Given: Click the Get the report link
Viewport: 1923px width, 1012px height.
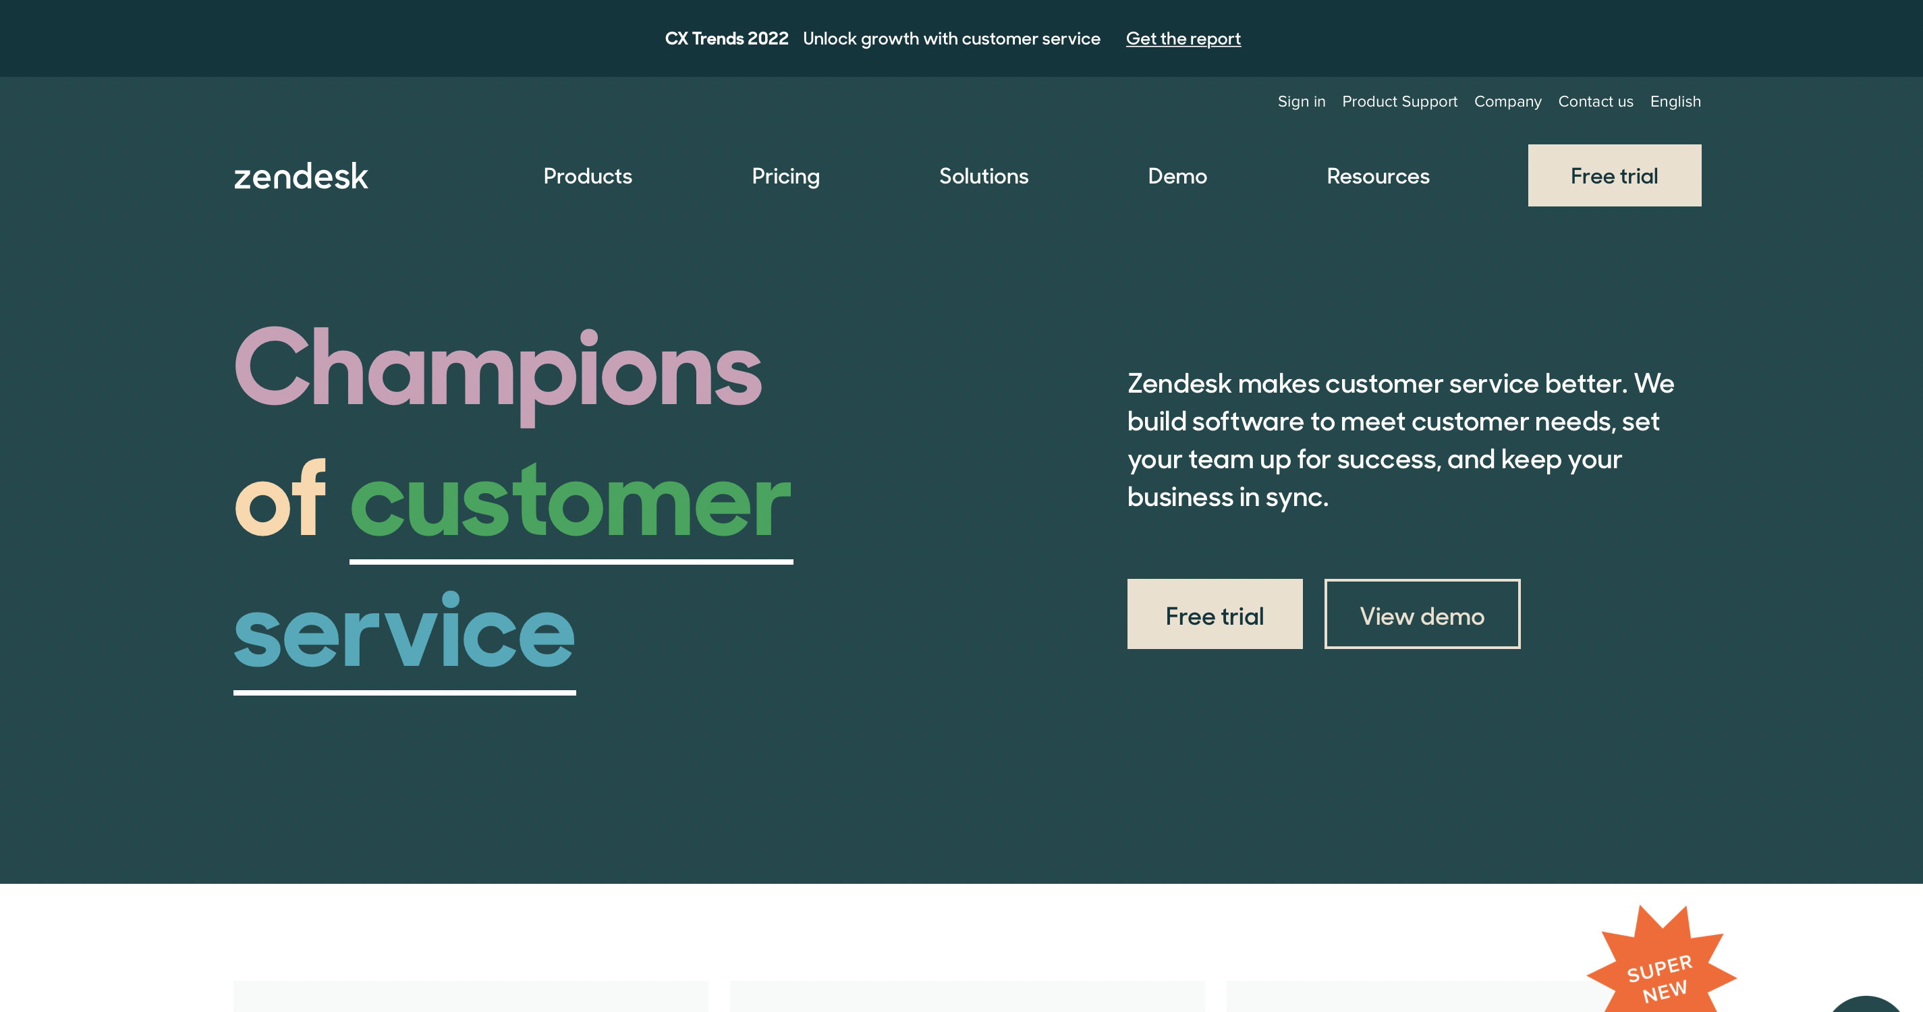Looking at the screenshot, I should (1183, 38).
